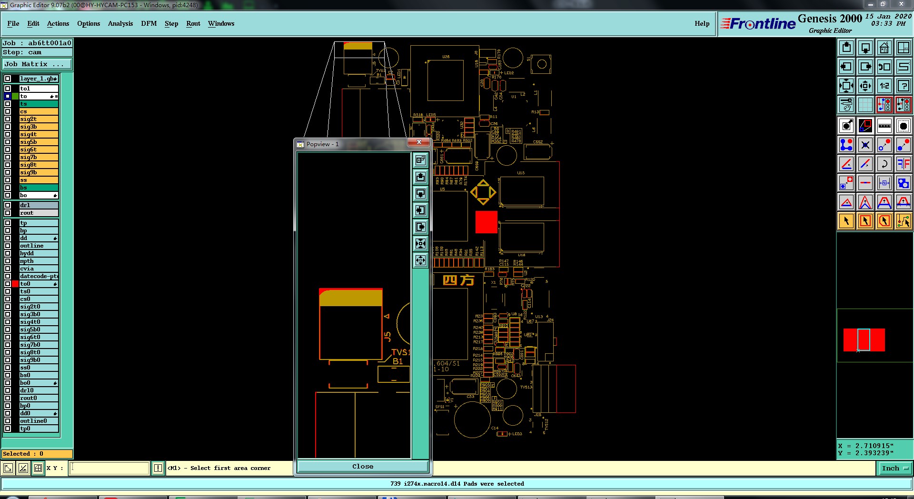
Task: Toggle the checkbox for layer bs0
Action: click(x=8, y=375)
